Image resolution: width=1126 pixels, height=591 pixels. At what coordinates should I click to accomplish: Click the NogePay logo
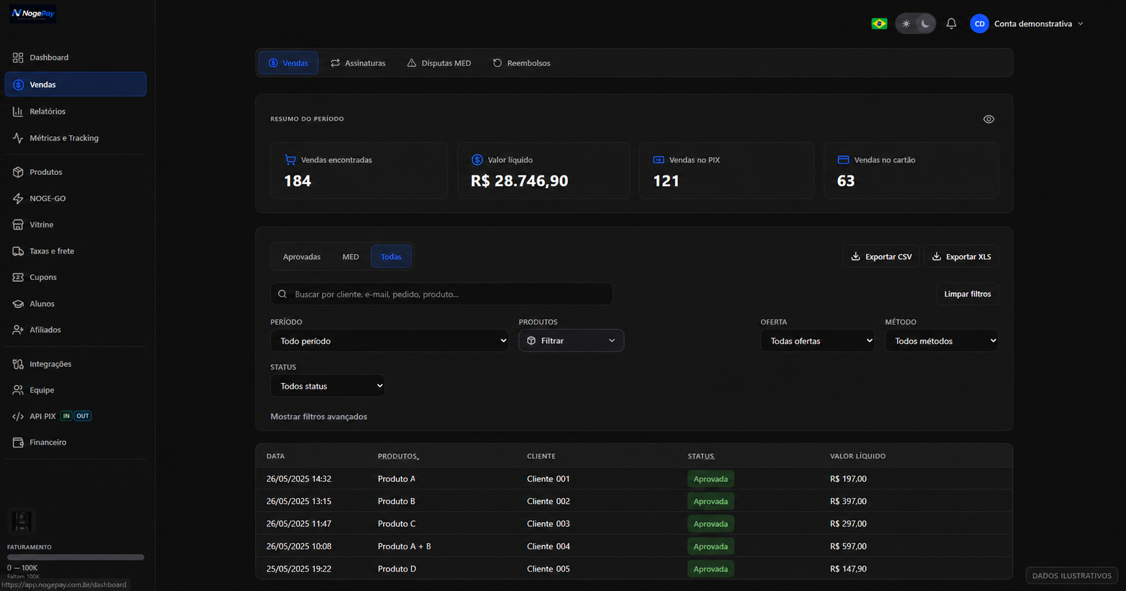coord(33,14)
